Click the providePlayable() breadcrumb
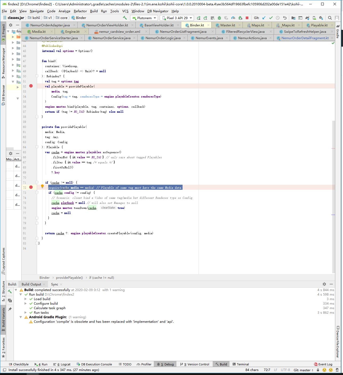 [x=69, y=278]
